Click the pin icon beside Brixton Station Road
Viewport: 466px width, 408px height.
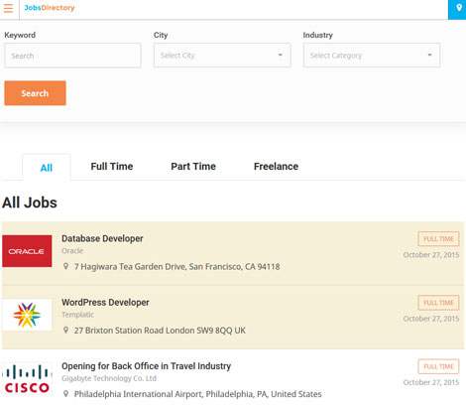coord(66,330)
